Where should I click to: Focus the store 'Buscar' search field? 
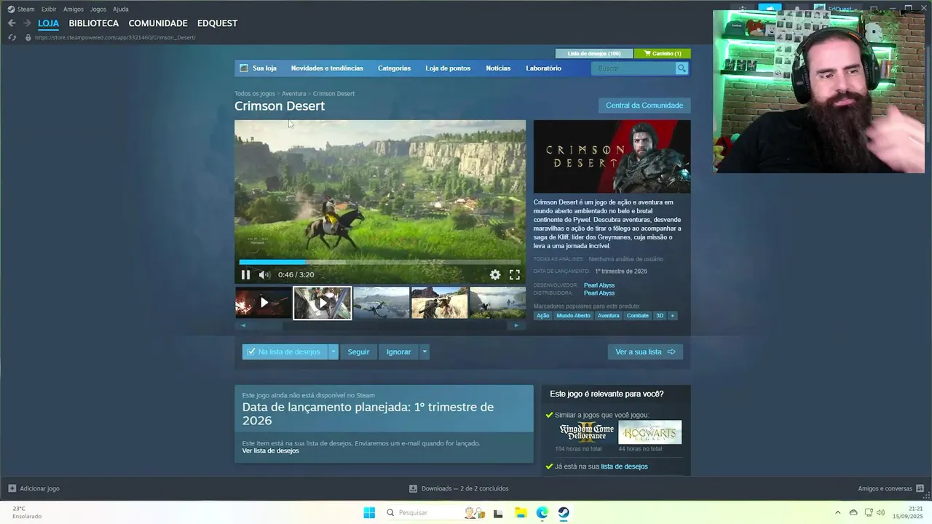(x=633, y=68)
